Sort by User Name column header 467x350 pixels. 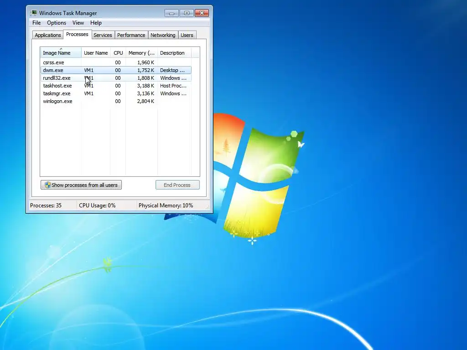(x=96, y=53)
